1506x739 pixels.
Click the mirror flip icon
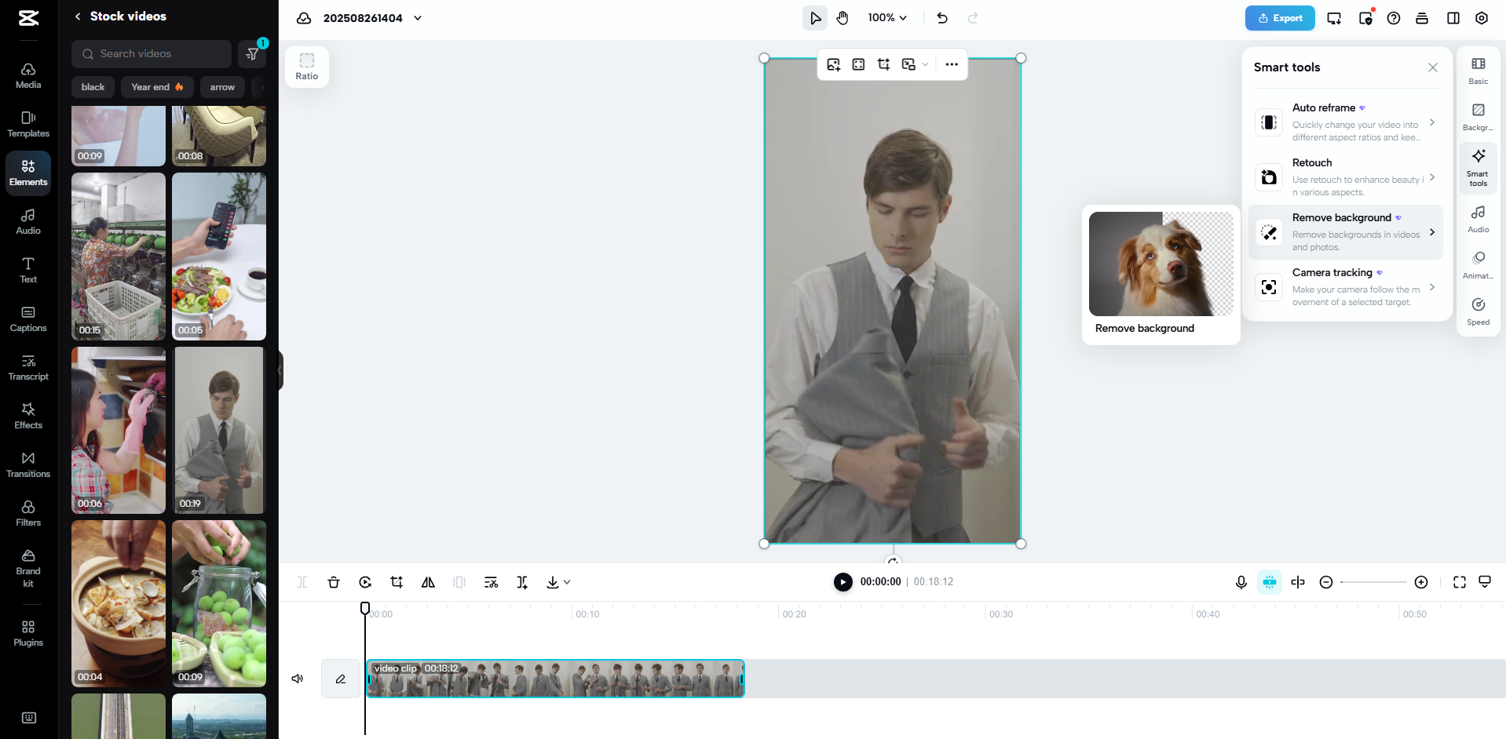428,582
